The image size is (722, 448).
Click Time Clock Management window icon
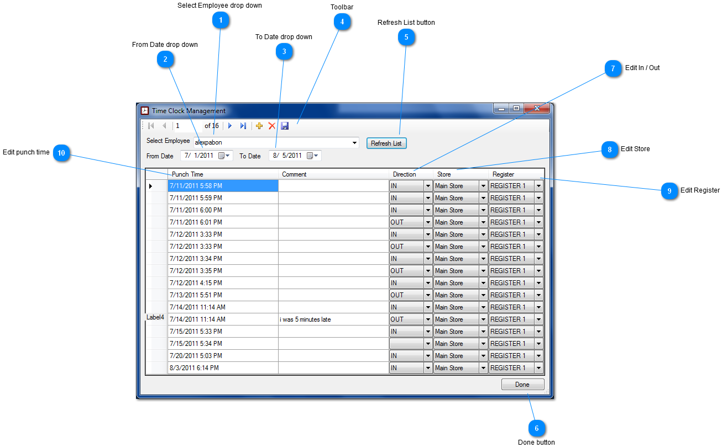click(x=145, y=110)
